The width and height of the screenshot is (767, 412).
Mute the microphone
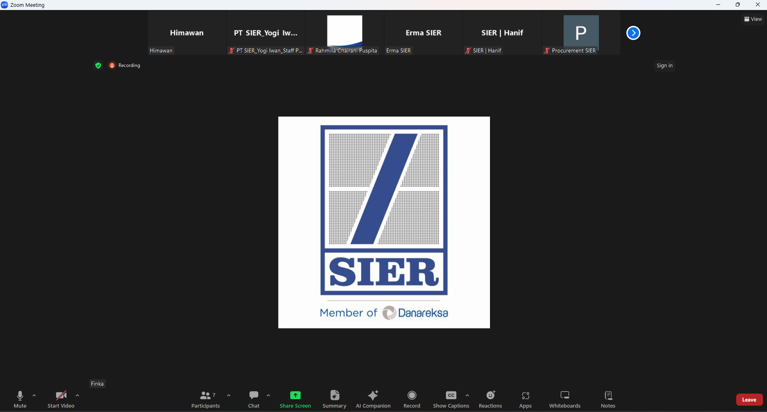click(x=20, y=399)
